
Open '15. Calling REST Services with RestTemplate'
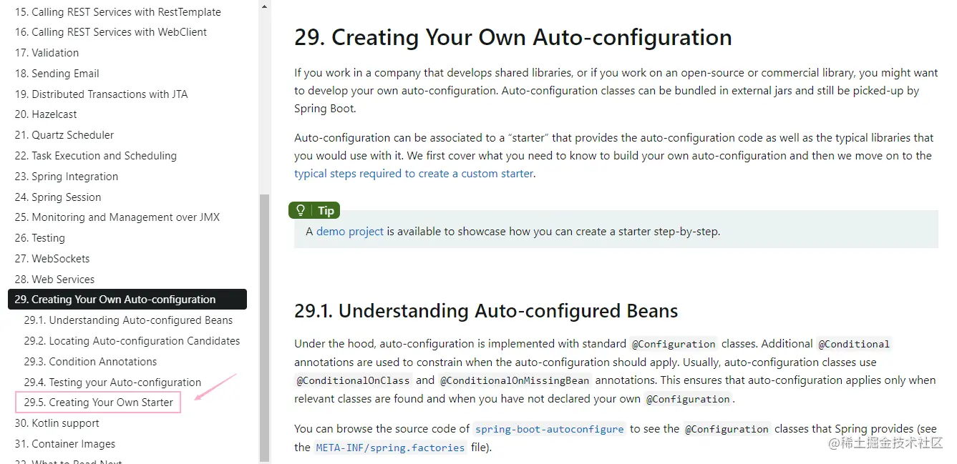click(117, 11)
